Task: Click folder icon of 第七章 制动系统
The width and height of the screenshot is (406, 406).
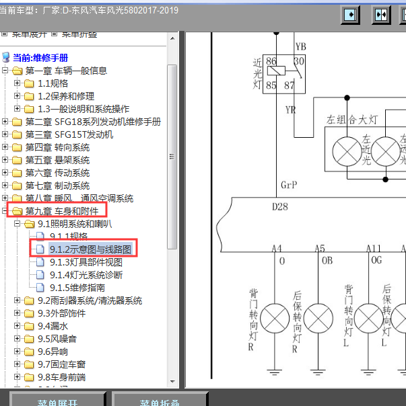Action: (17, 186)
